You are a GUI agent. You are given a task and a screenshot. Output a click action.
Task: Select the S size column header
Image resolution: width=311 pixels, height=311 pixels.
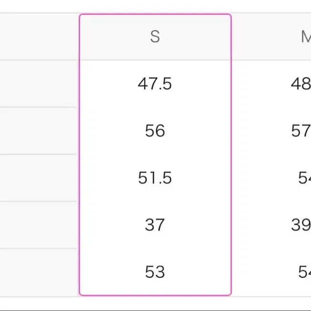tap(155, 37)
